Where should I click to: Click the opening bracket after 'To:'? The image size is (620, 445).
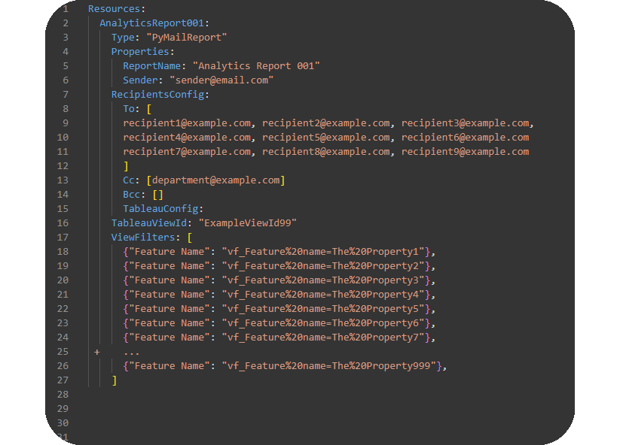point(149,109)
